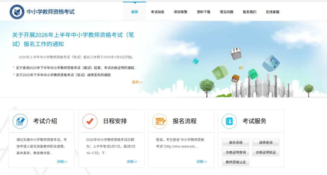
Task: Open the 考试动态 menu item
Action: (x=157, y=12)
